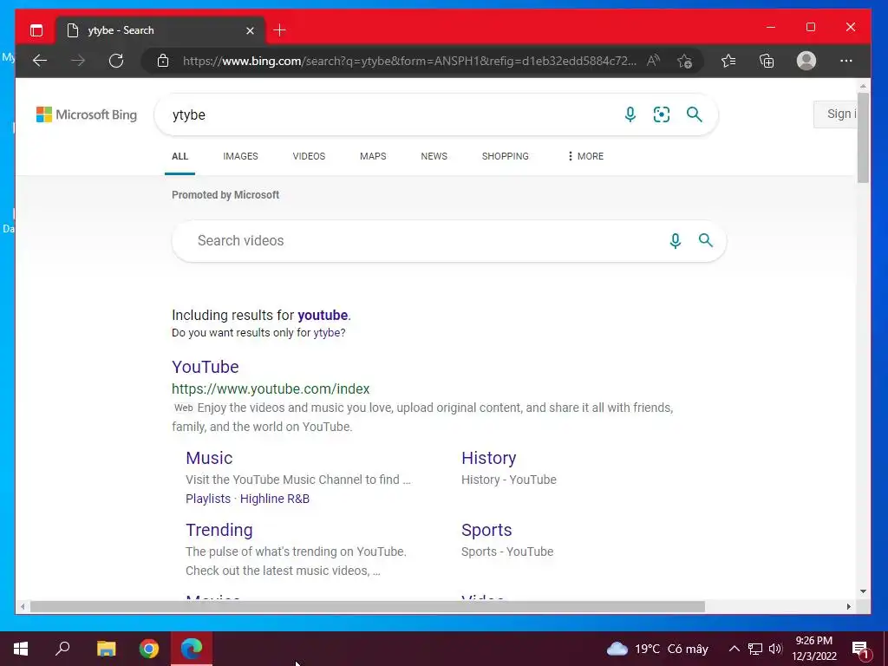
Task: Show hidden system tray icons chevron
Action: tap(734, 649)
